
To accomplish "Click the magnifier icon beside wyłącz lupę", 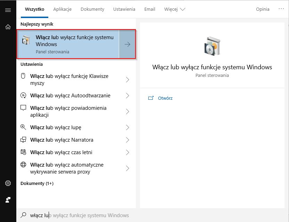I will (23, 127).
